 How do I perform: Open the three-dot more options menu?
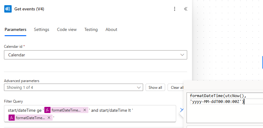(x=175, y=9)
